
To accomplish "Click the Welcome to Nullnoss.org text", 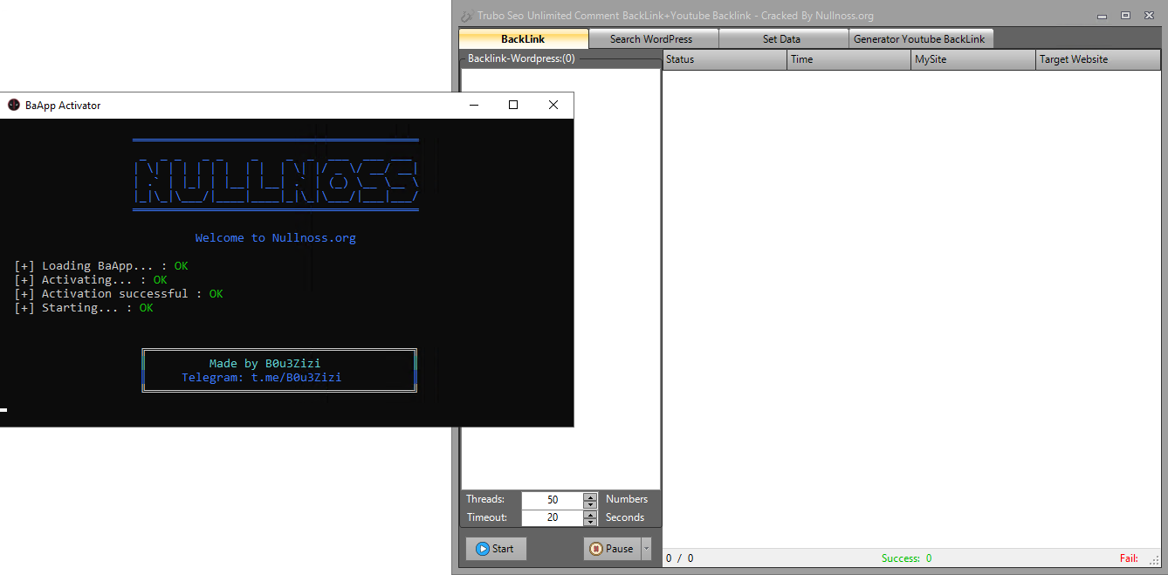I will tap(276, 237).
